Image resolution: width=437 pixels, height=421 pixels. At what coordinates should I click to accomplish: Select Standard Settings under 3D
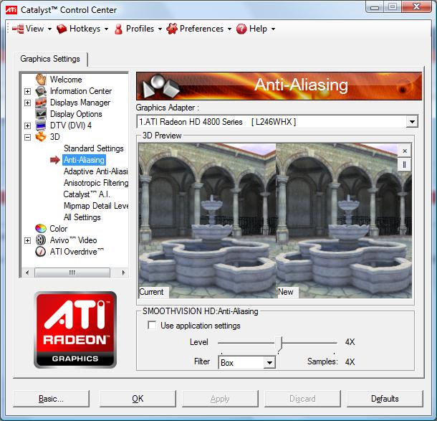coord(94,148)
